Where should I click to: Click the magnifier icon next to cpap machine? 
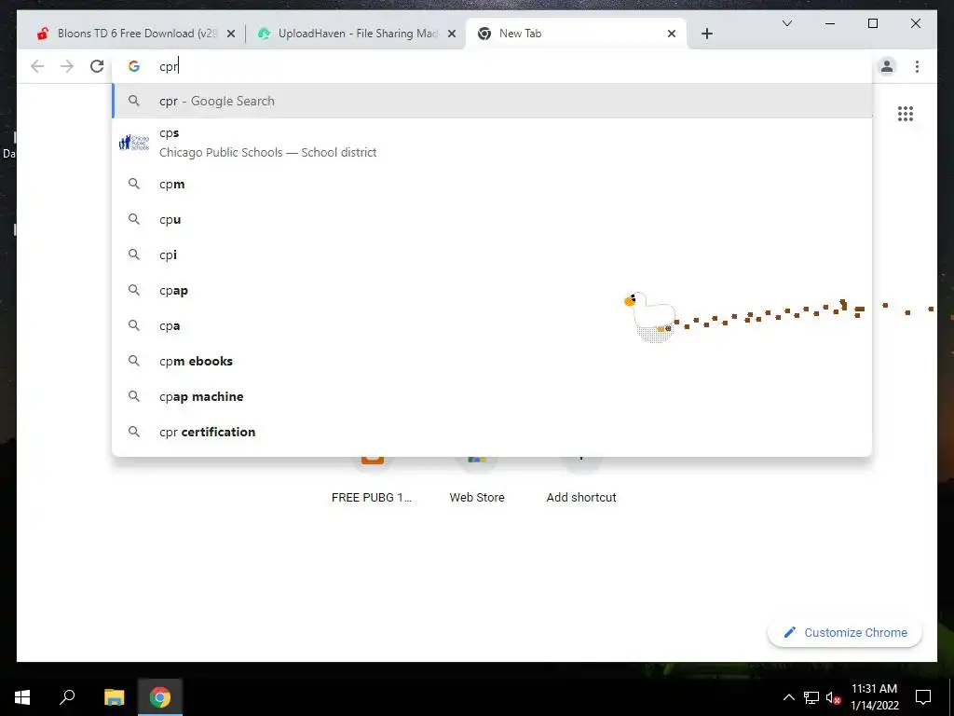[x=134, y=396]
